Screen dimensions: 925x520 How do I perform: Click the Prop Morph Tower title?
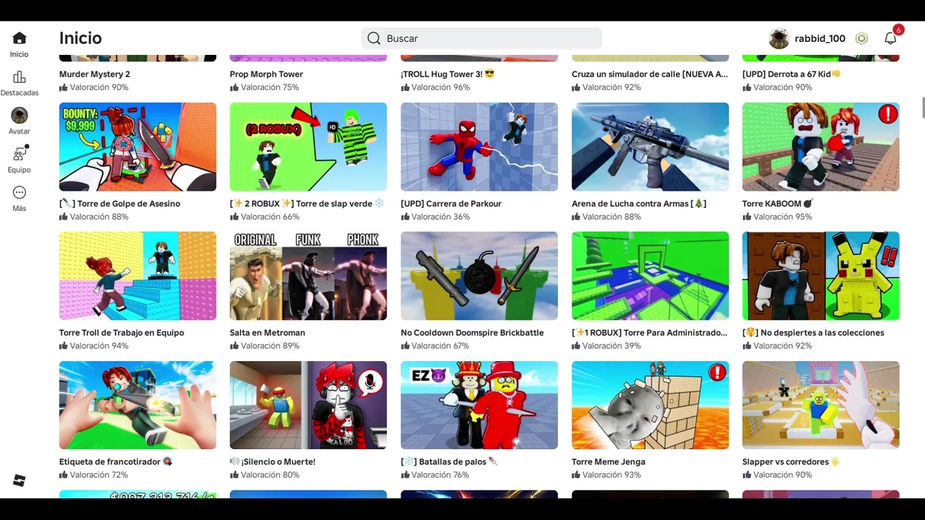pyautogui.click(x=266, y=74)
